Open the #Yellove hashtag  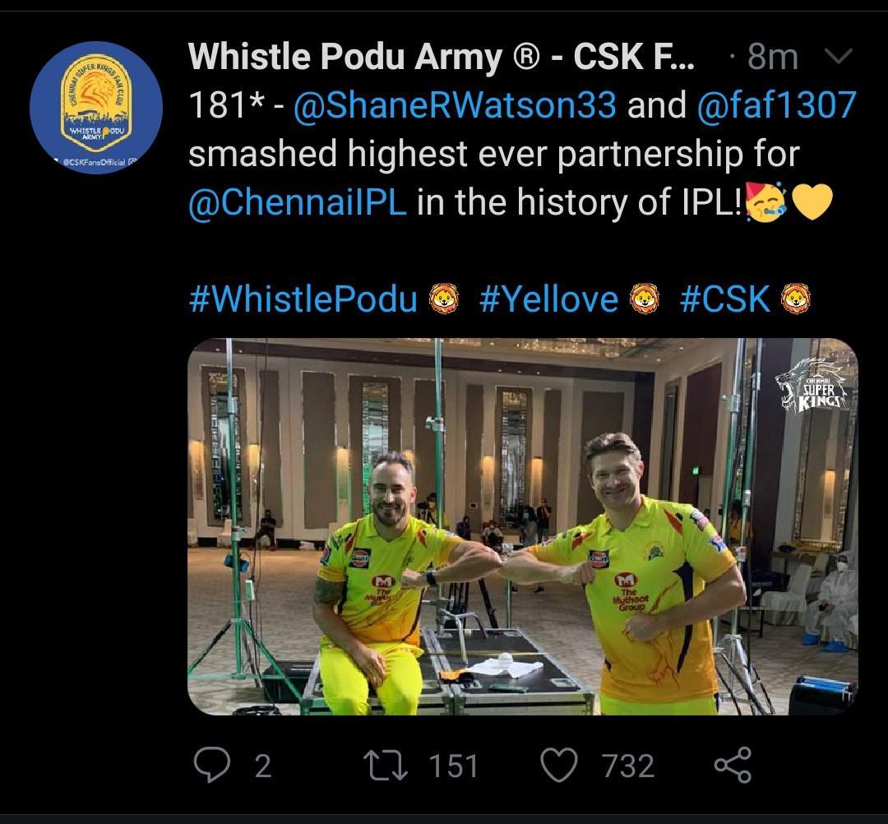point(548,299)
